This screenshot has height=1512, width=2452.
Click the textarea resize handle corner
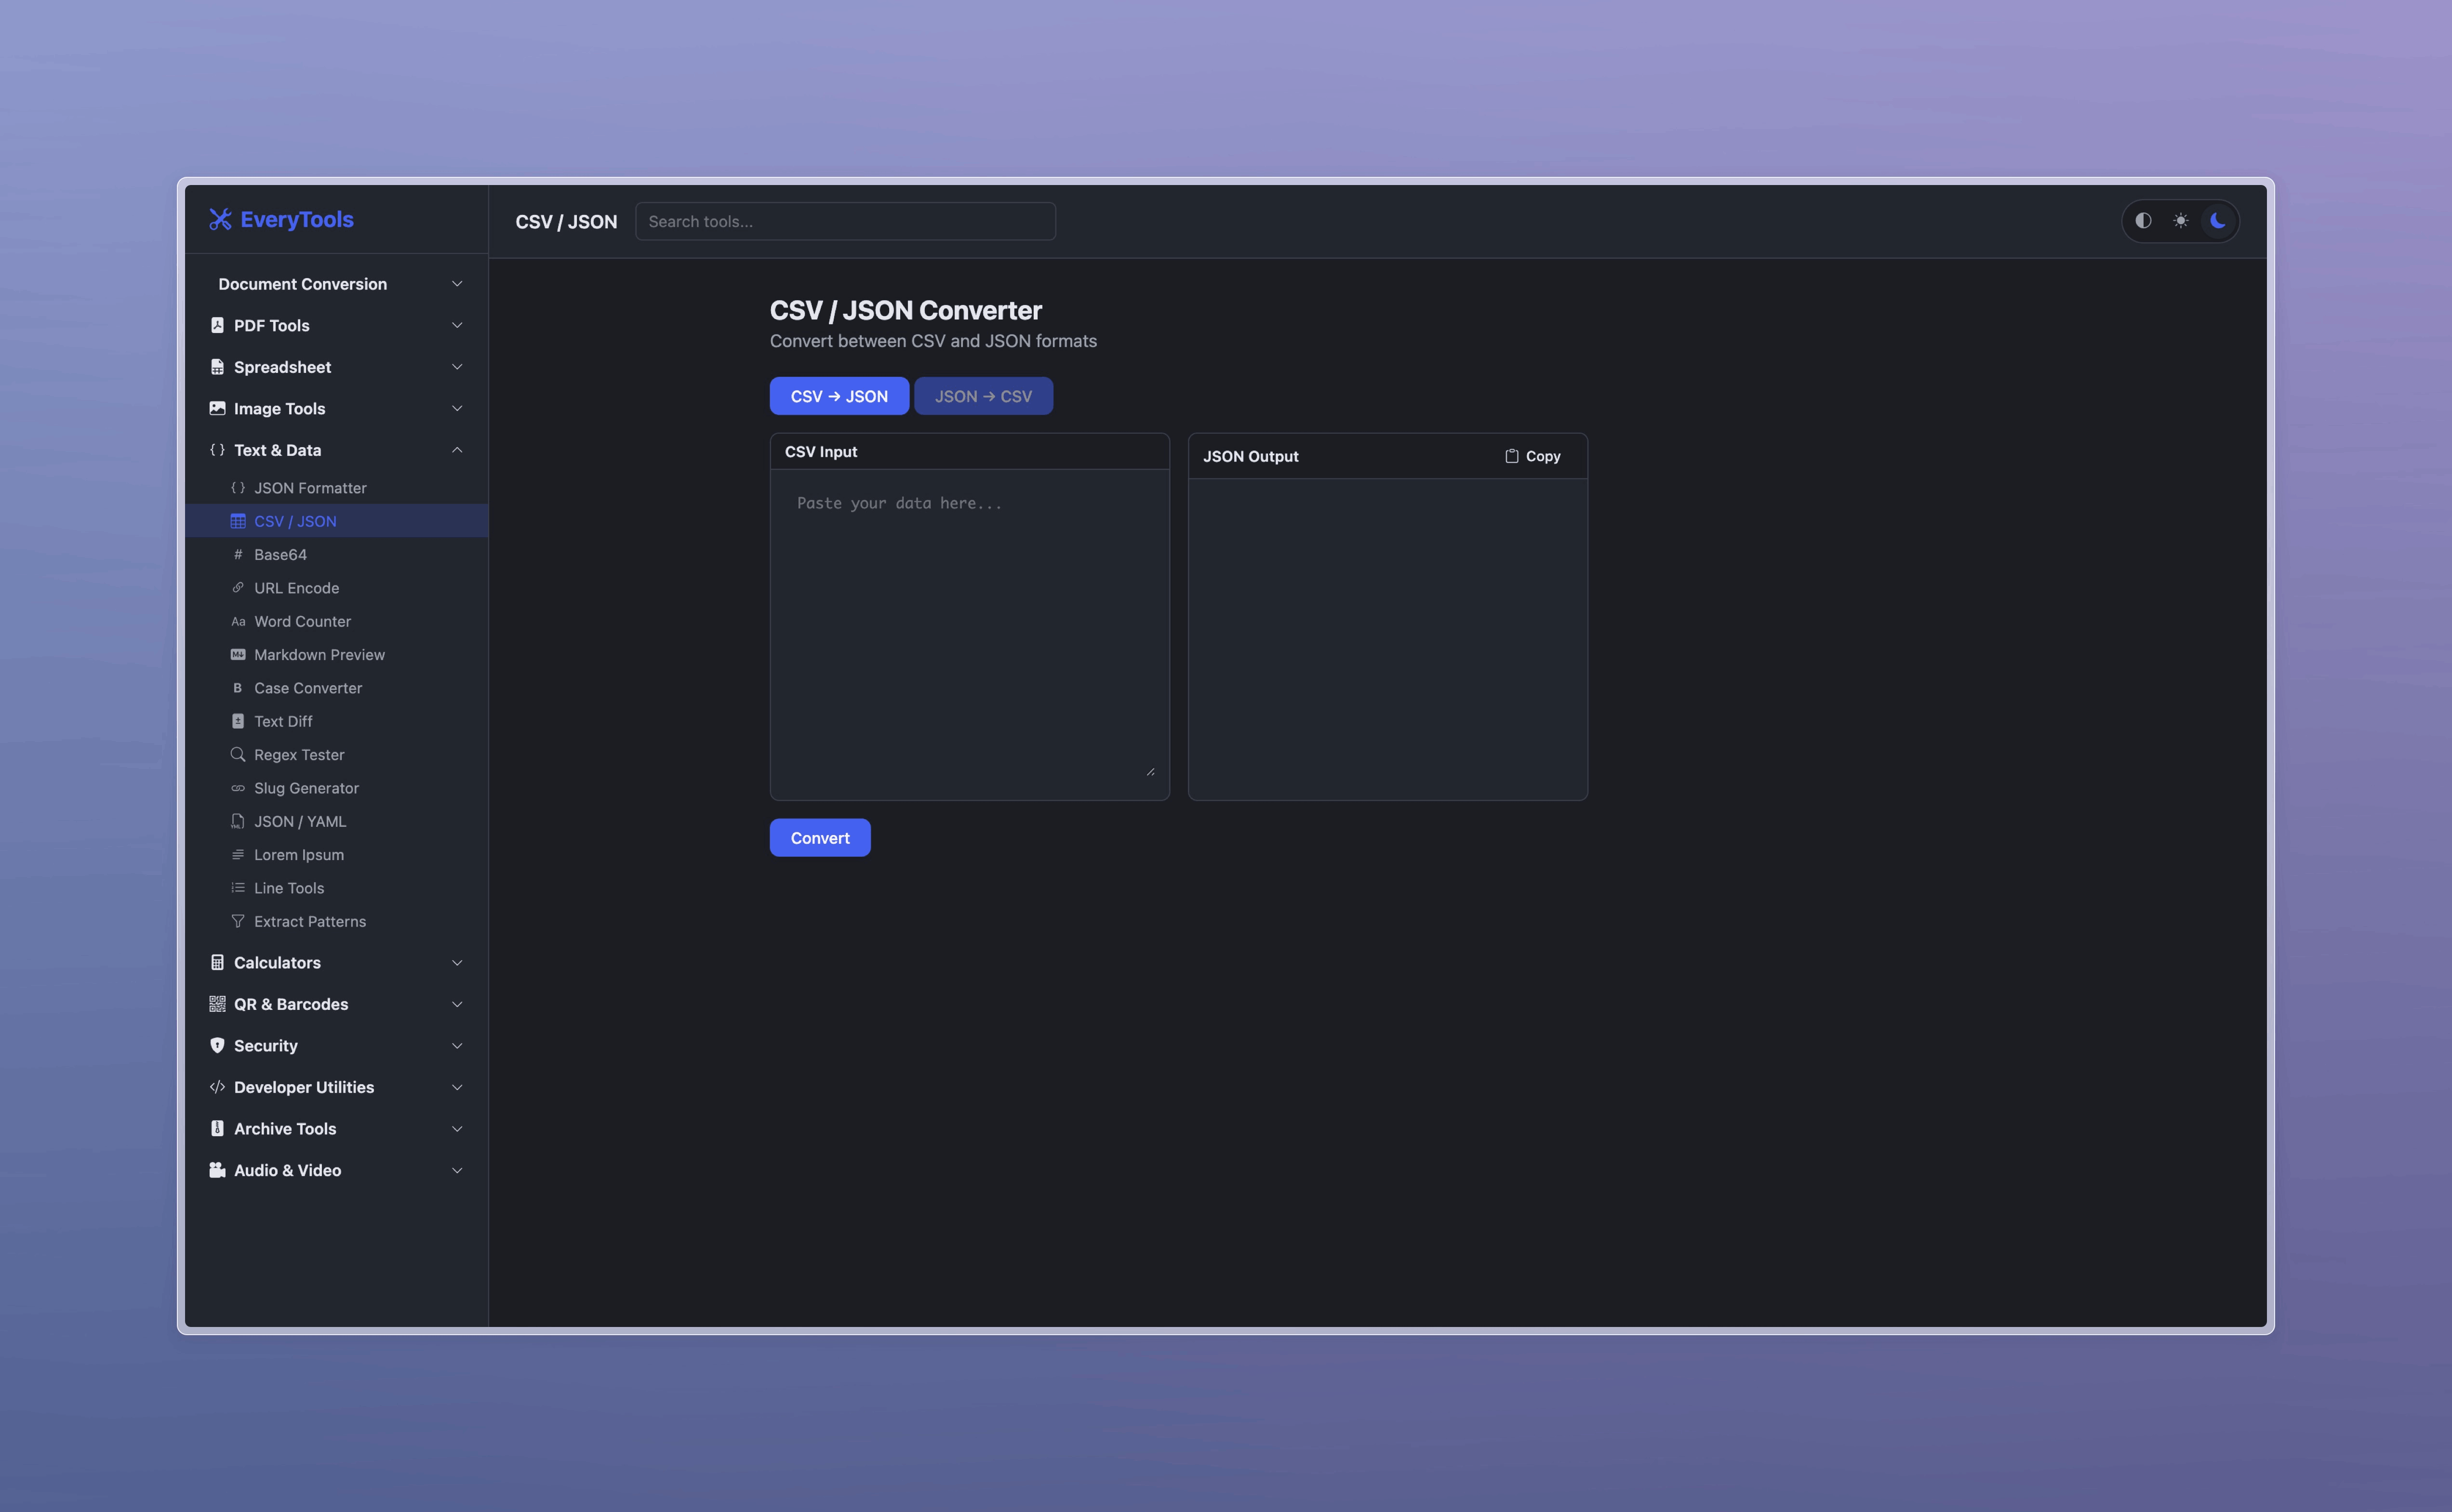(x=1150, y=771)
